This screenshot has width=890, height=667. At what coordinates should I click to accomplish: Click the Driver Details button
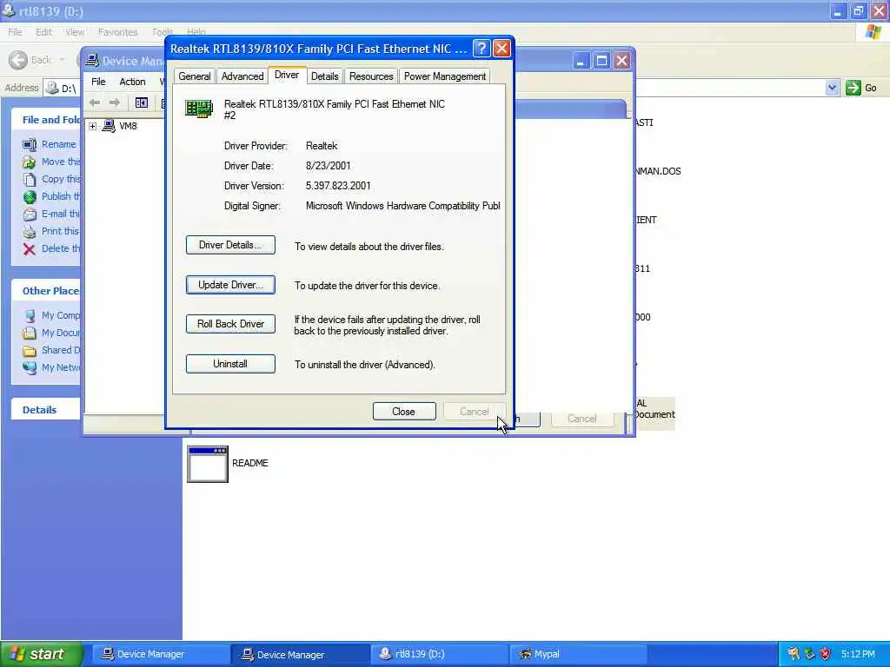point(230,245)
